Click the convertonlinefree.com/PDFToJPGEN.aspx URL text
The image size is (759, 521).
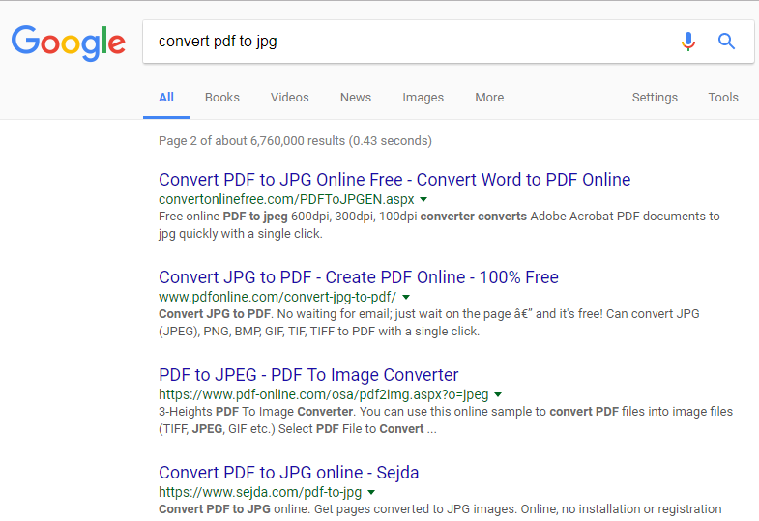pos(286,199)
